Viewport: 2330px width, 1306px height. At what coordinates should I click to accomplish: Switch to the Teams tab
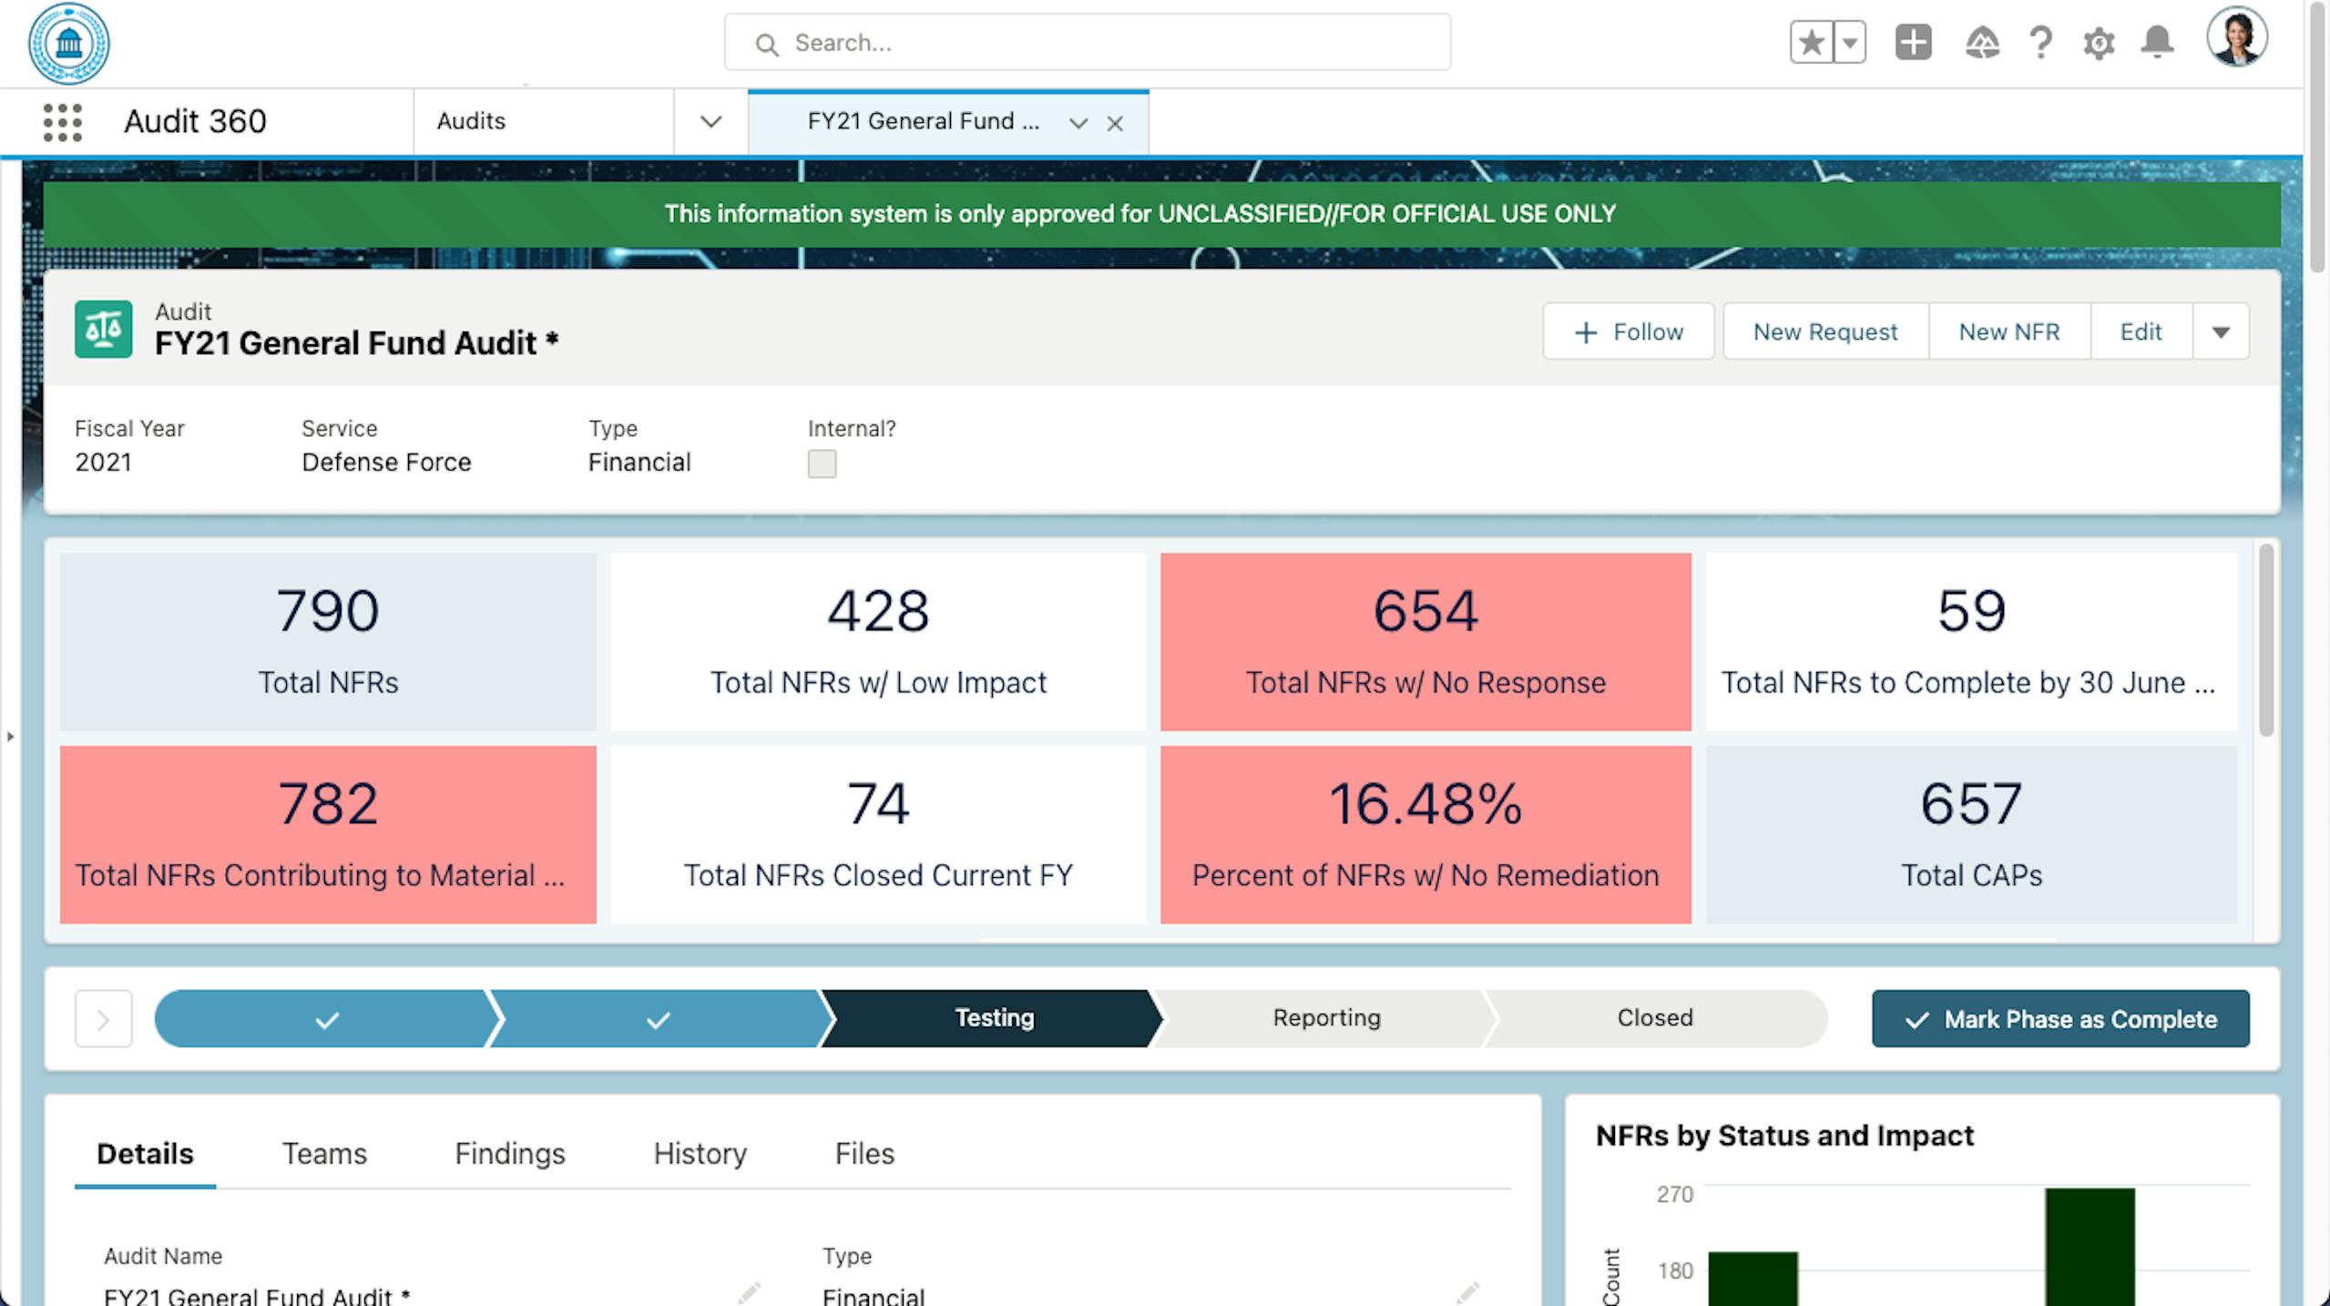(324, 1154)
